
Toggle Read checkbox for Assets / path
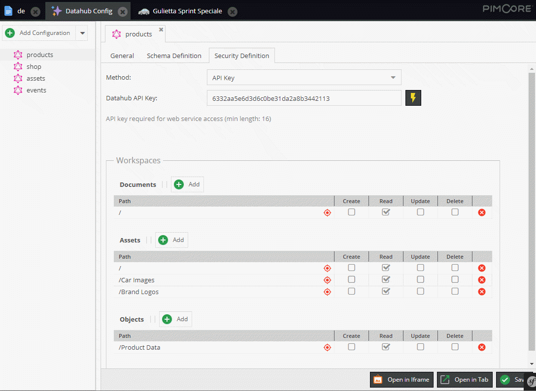(x=386, y=268)
